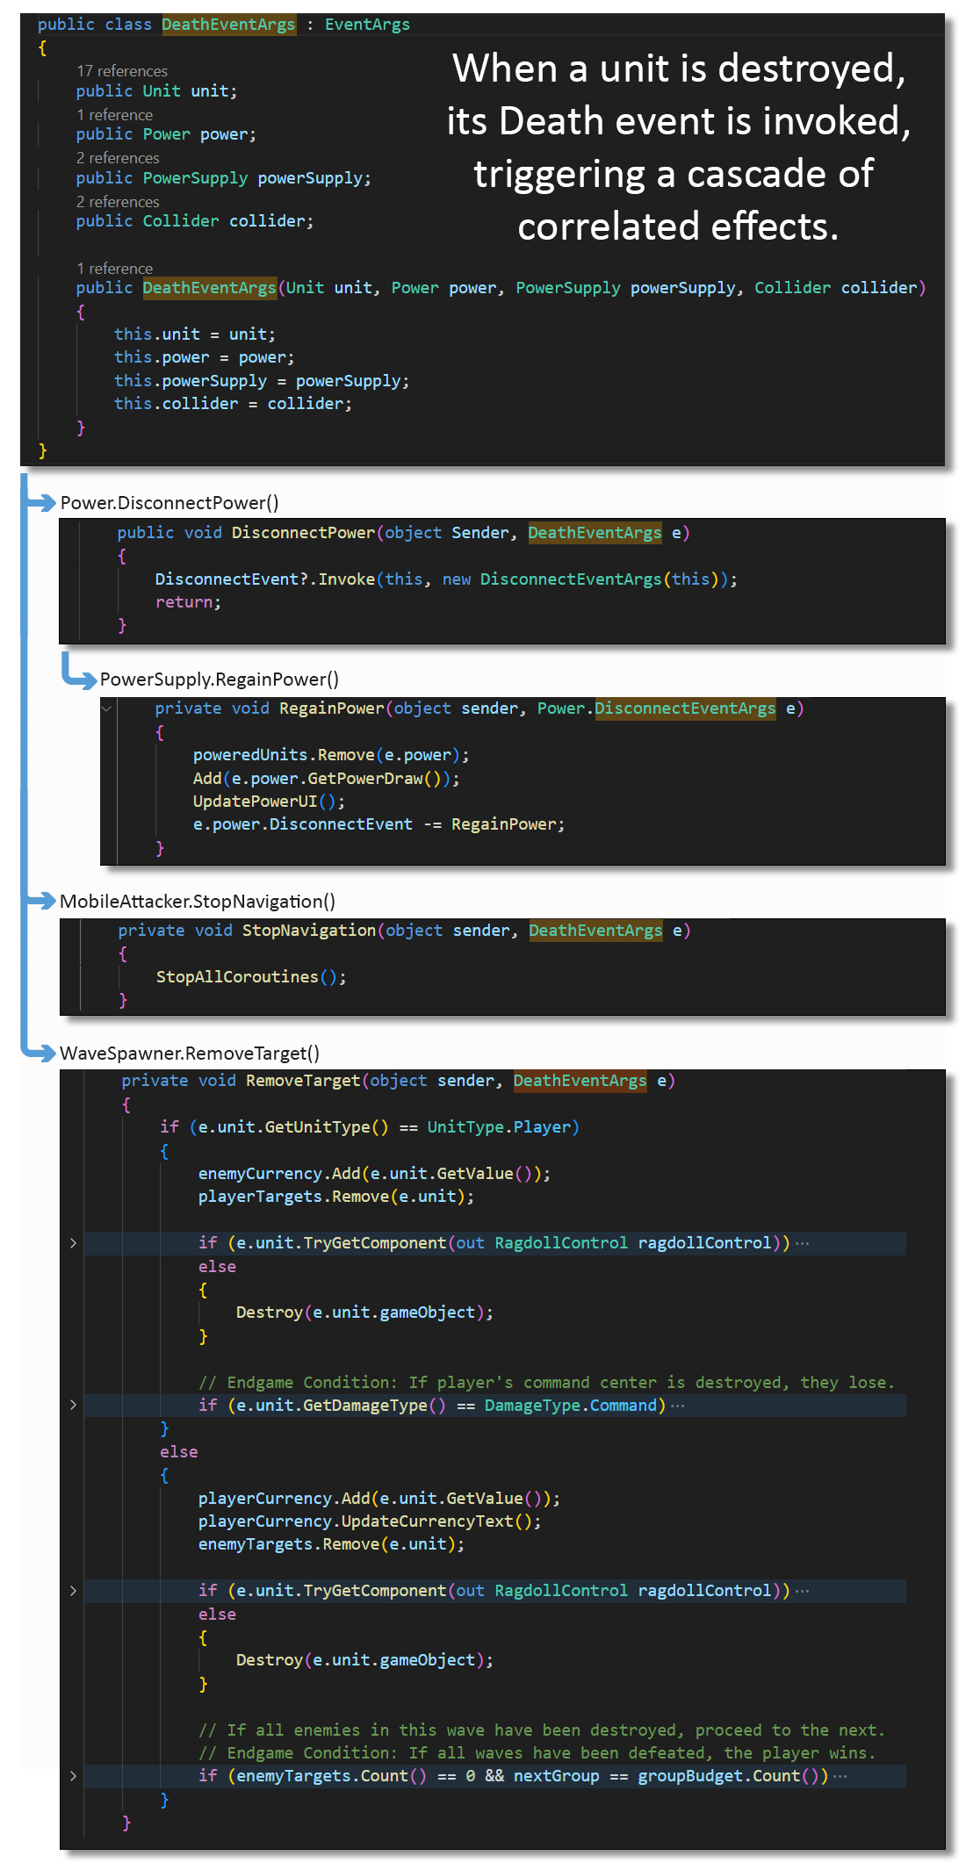Image resolution: width=966 pixels, height=1870 pixels.
Task: Open '1 reference' lens above DeathEventArgs constructor
Action: (x=114, y=269)
